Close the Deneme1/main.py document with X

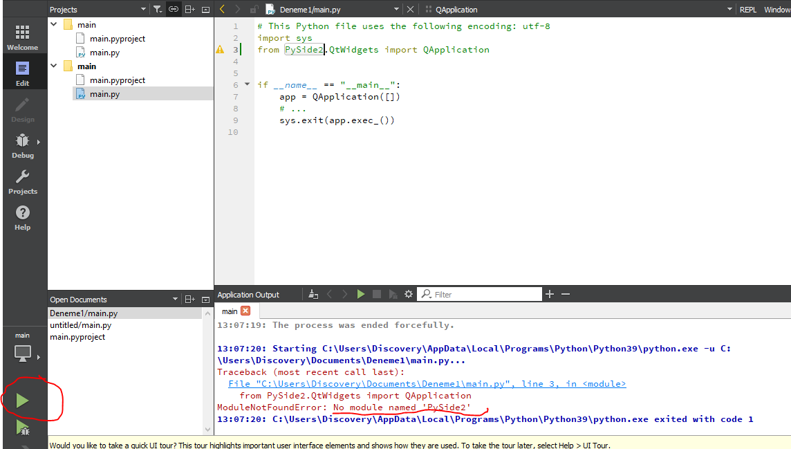[410, 9]
